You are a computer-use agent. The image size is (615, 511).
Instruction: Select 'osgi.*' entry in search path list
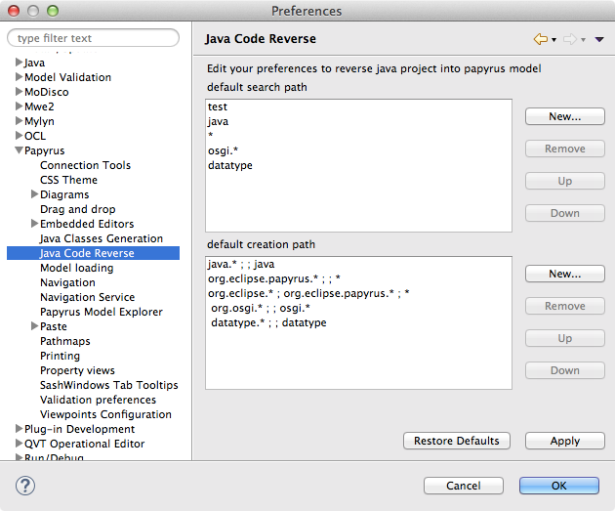pos(223,150)
